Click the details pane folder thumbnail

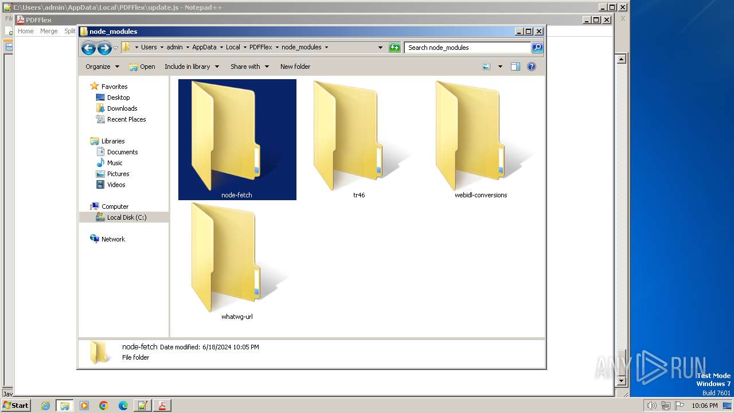tap(99, 352)
